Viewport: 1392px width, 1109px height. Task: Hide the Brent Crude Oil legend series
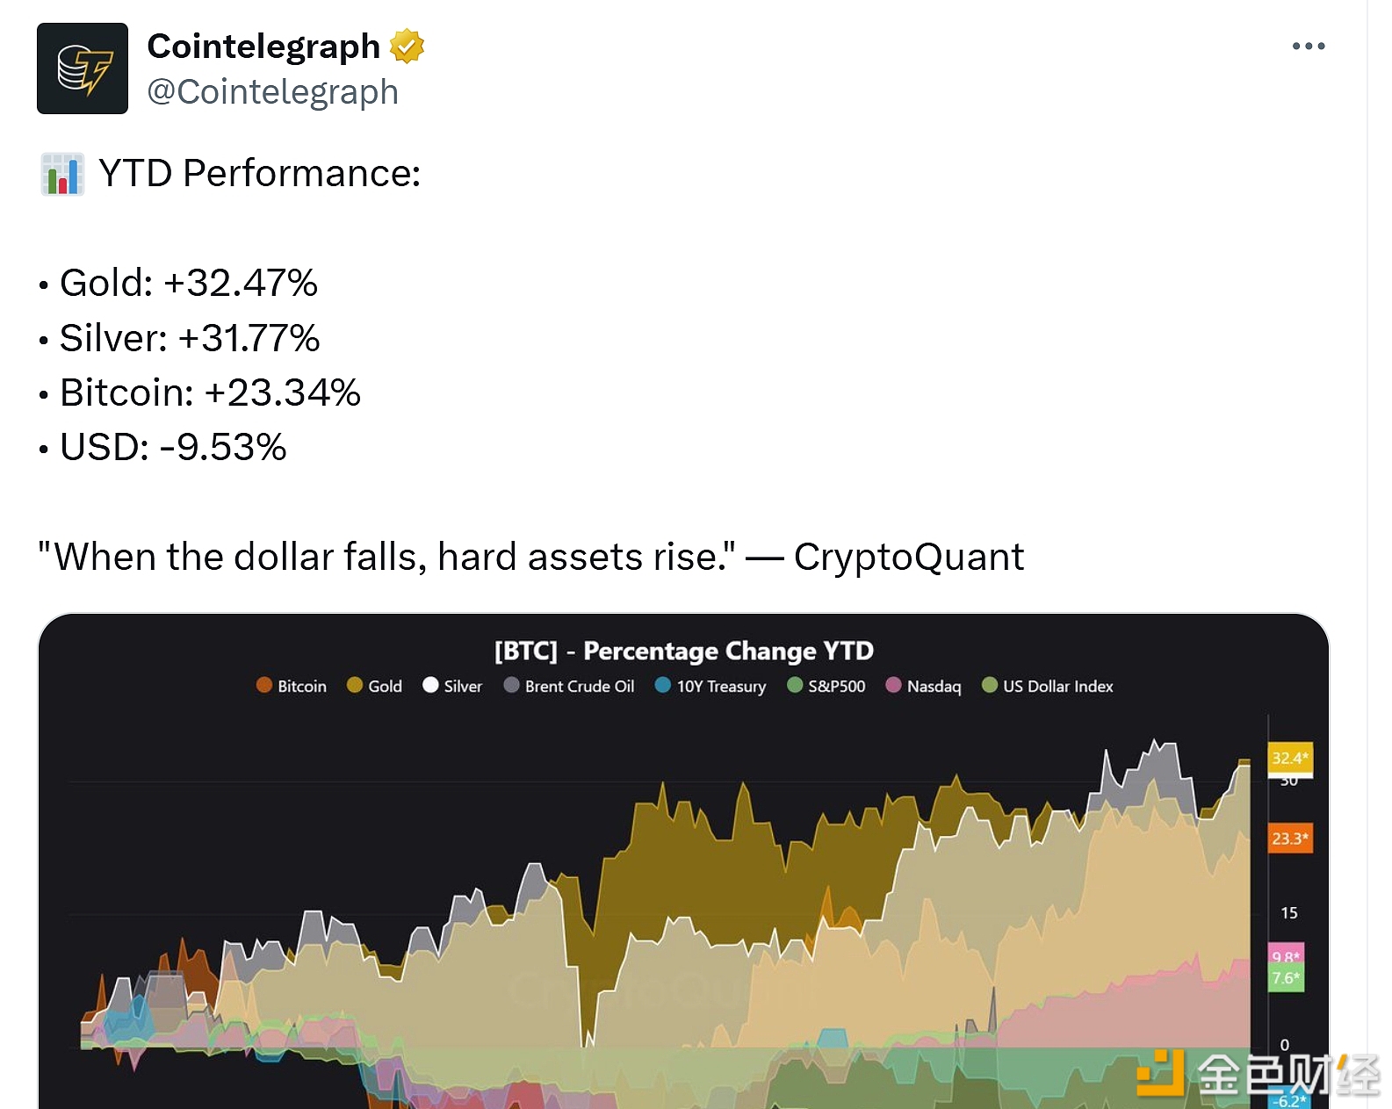(569, 686)
